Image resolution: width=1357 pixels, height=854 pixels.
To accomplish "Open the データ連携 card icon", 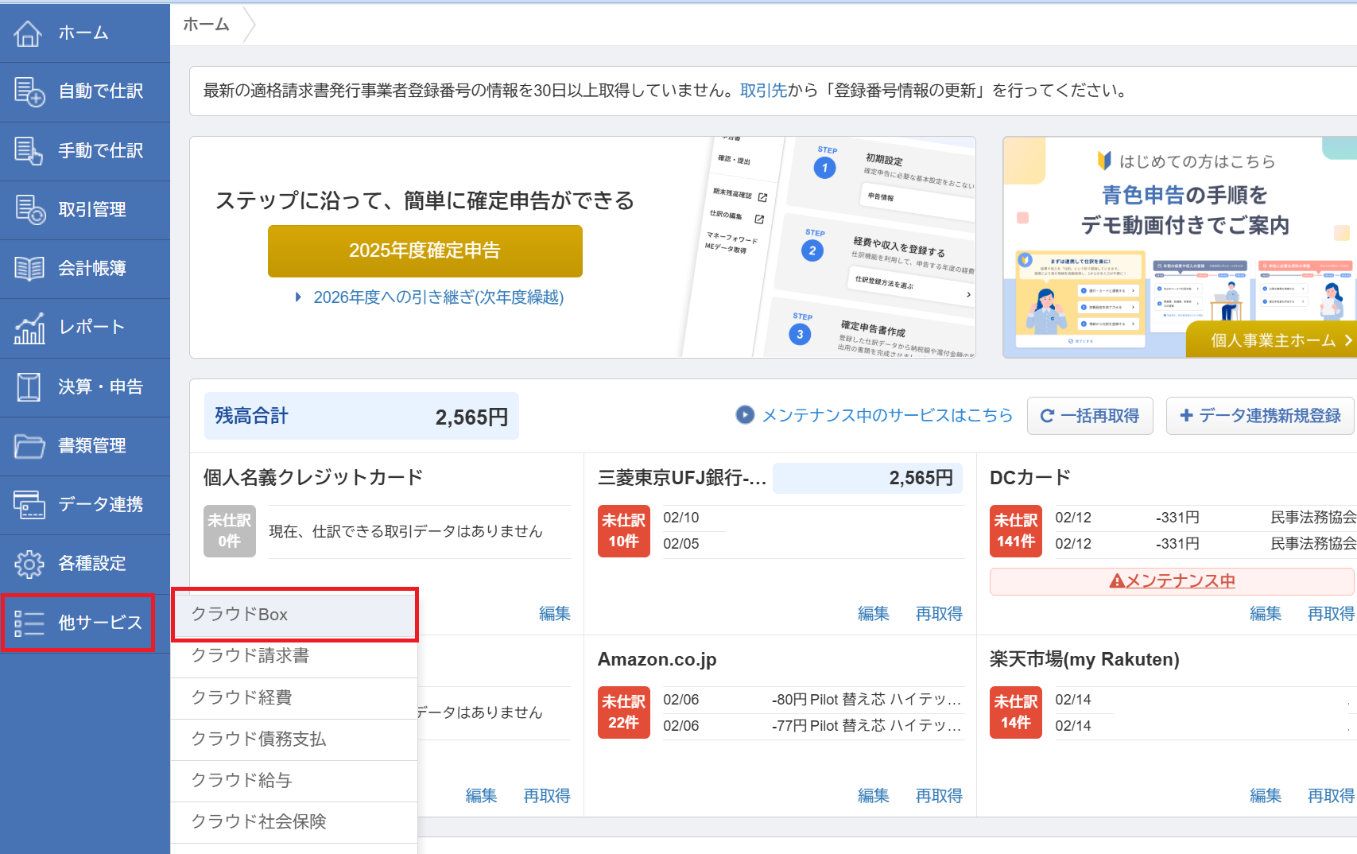I will click(x=28, y=505).
